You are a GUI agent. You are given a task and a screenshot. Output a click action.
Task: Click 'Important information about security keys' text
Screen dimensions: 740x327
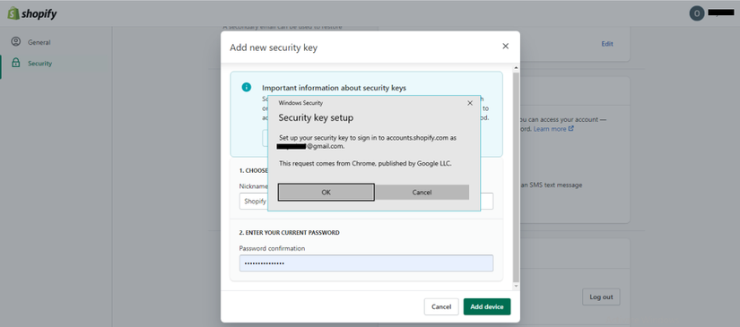click(x=335, y=88)
